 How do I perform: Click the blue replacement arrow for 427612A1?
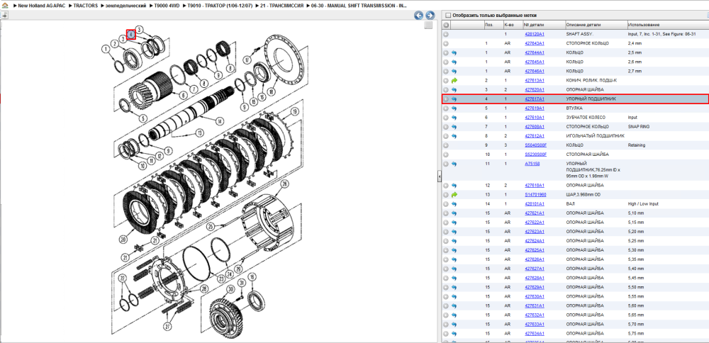[454, 136]
